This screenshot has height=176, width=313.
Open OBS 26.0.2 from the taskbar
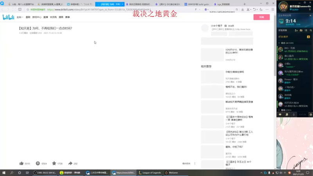pos(45,172)
